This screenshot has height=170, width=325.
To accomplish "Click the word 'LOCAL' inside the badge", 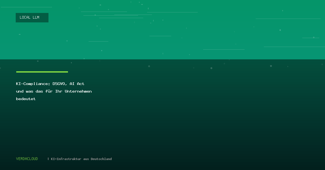I will (25, 18).
